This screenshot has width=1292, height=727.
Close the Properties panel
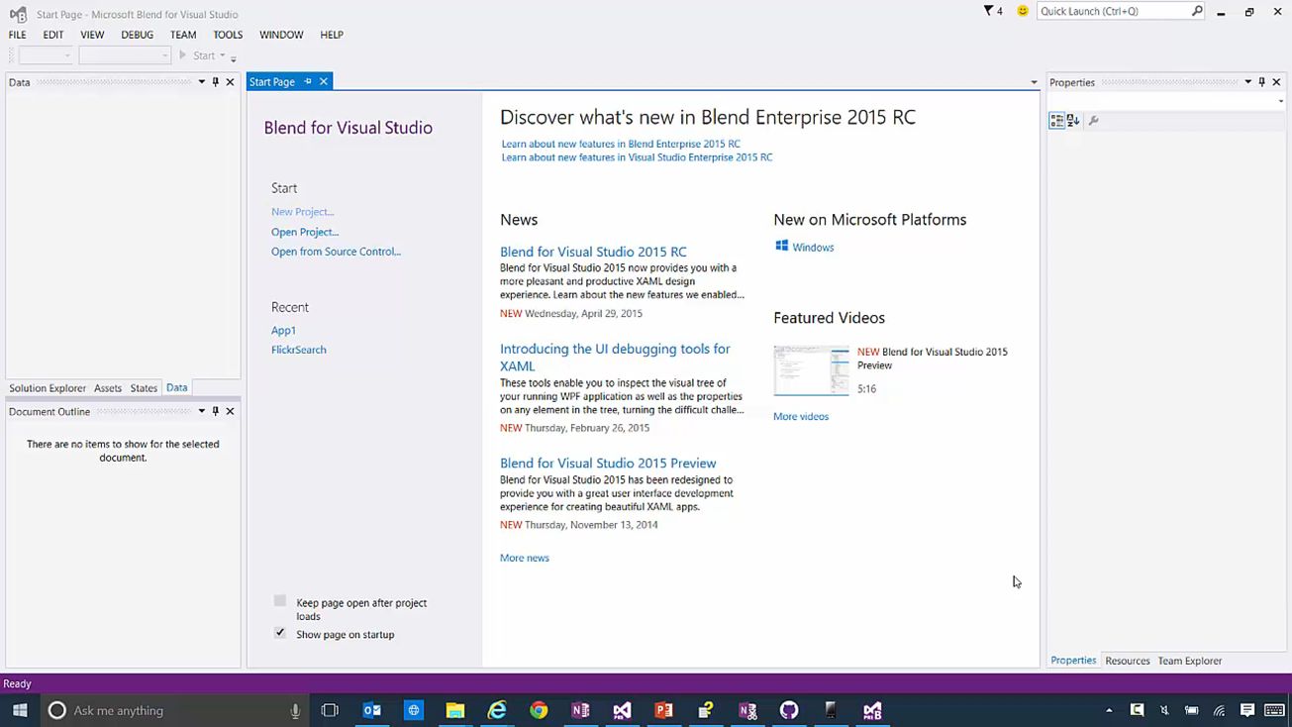1277,82
